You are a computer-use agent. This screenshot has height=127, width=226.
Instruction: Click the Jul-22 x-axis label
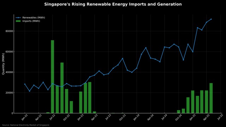[52, 117]
